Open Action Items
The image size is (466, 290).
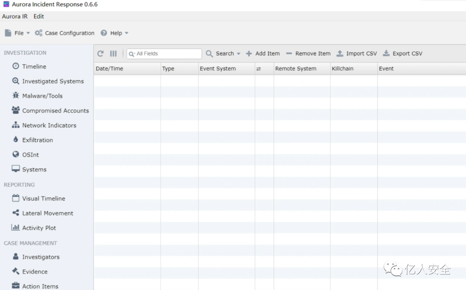[x=40, y=286]
